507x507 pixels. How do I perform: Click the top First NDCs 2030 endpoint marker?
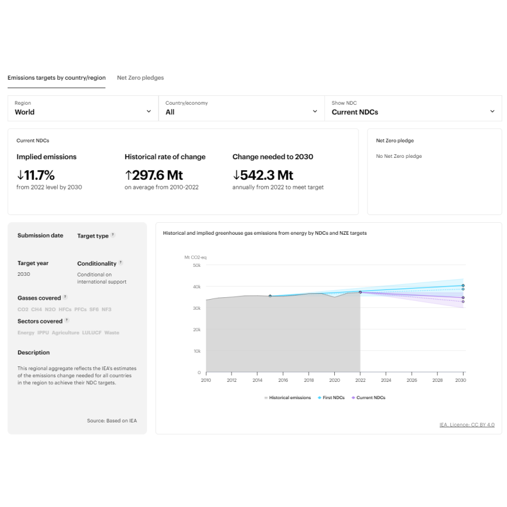(x=463, y=285)
